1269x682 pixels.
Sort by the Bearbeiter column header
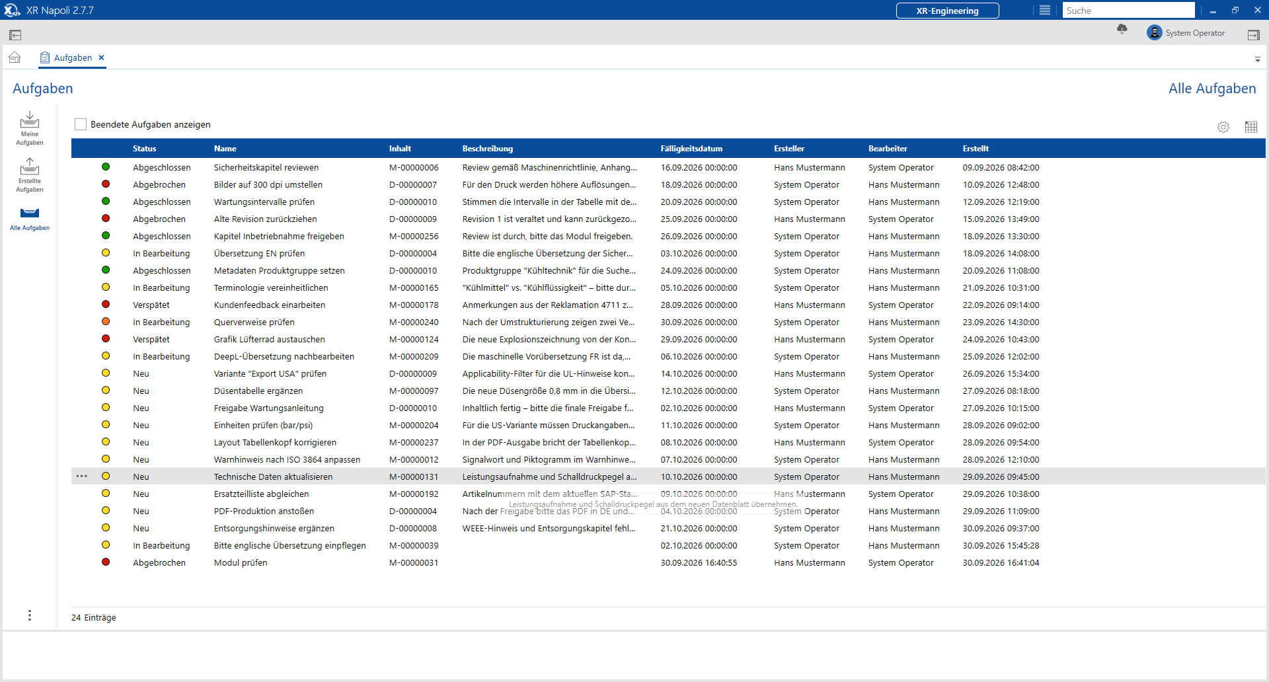pyautogui.click(x=888, y=149)
